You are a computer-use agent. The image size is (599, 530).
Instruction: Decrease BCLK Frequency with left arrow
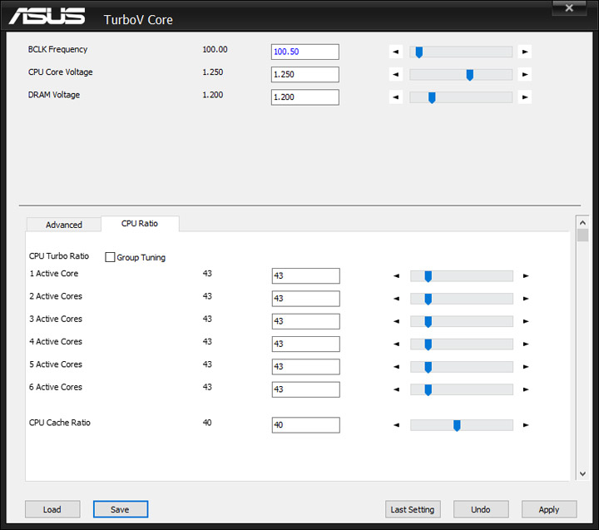coord(396,52)
